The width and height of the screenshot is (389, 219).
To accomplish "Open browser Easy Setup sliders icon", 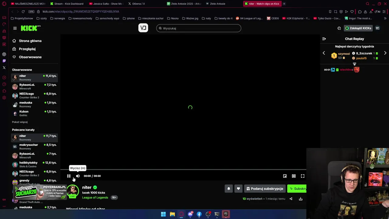I will coord(384,12).
